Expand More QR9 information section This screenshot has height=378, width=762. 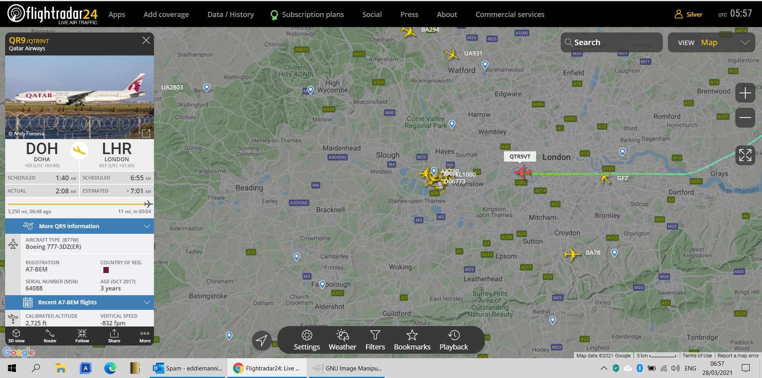pos(79,226)
